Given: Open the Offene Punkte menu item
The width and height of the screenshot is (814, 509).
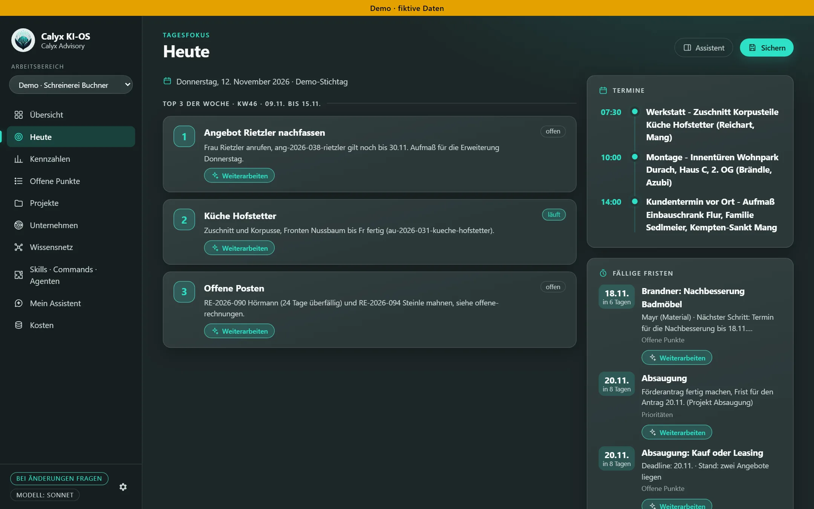Looking at the screenshot, I should 71,181.
